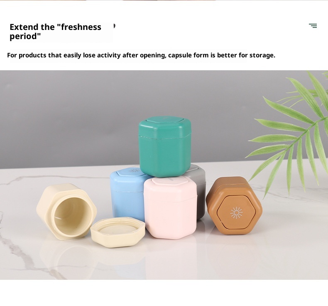Click the sun emblem on the blue jar lid
328x306 pixels.
(134, 170)
